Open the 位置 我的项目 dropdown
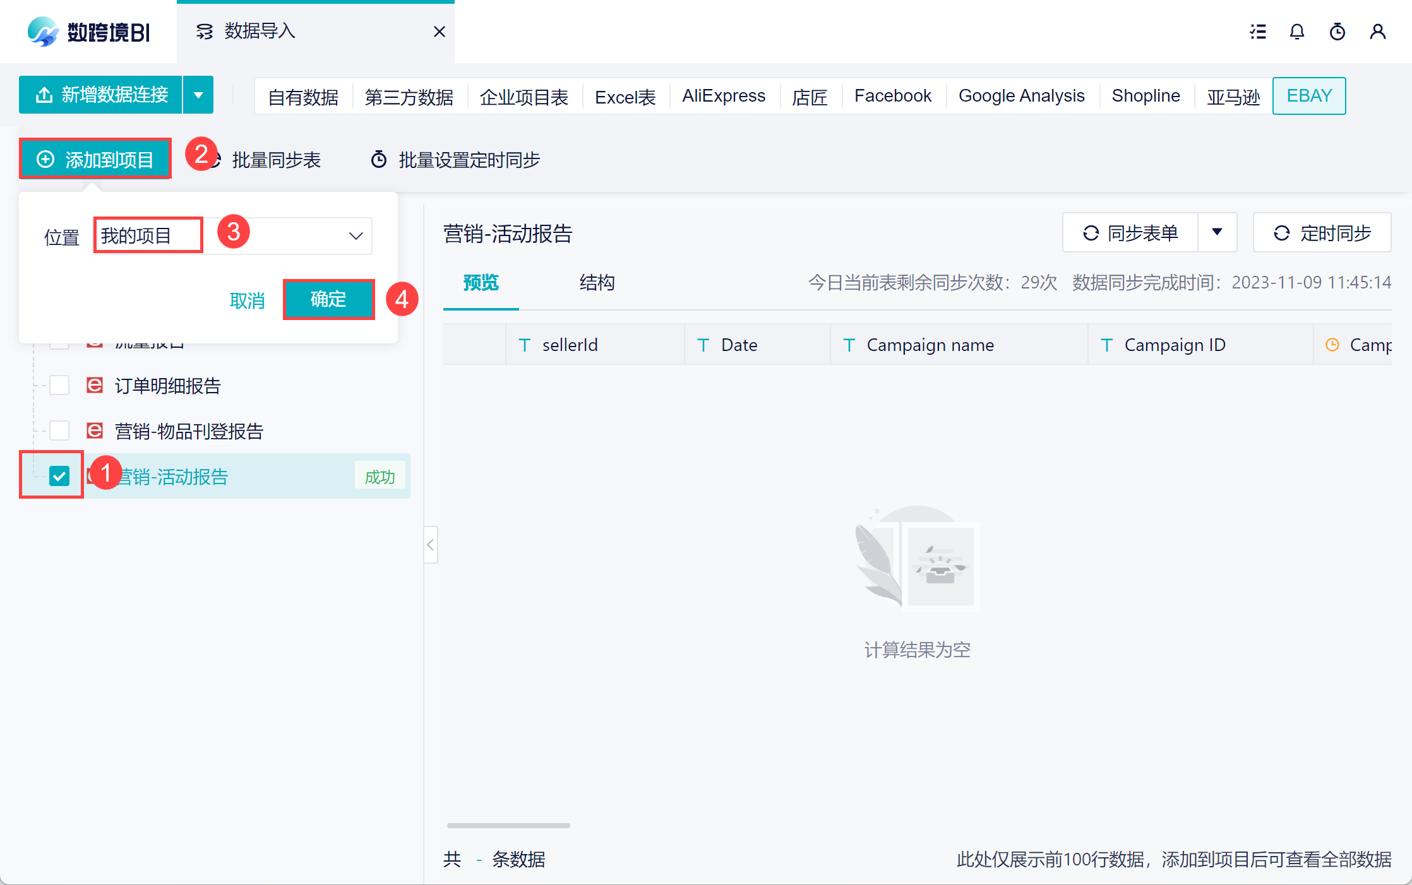The width and height of the screenshot is (1412, 885). pyautogui.click(x=356, y=236)
